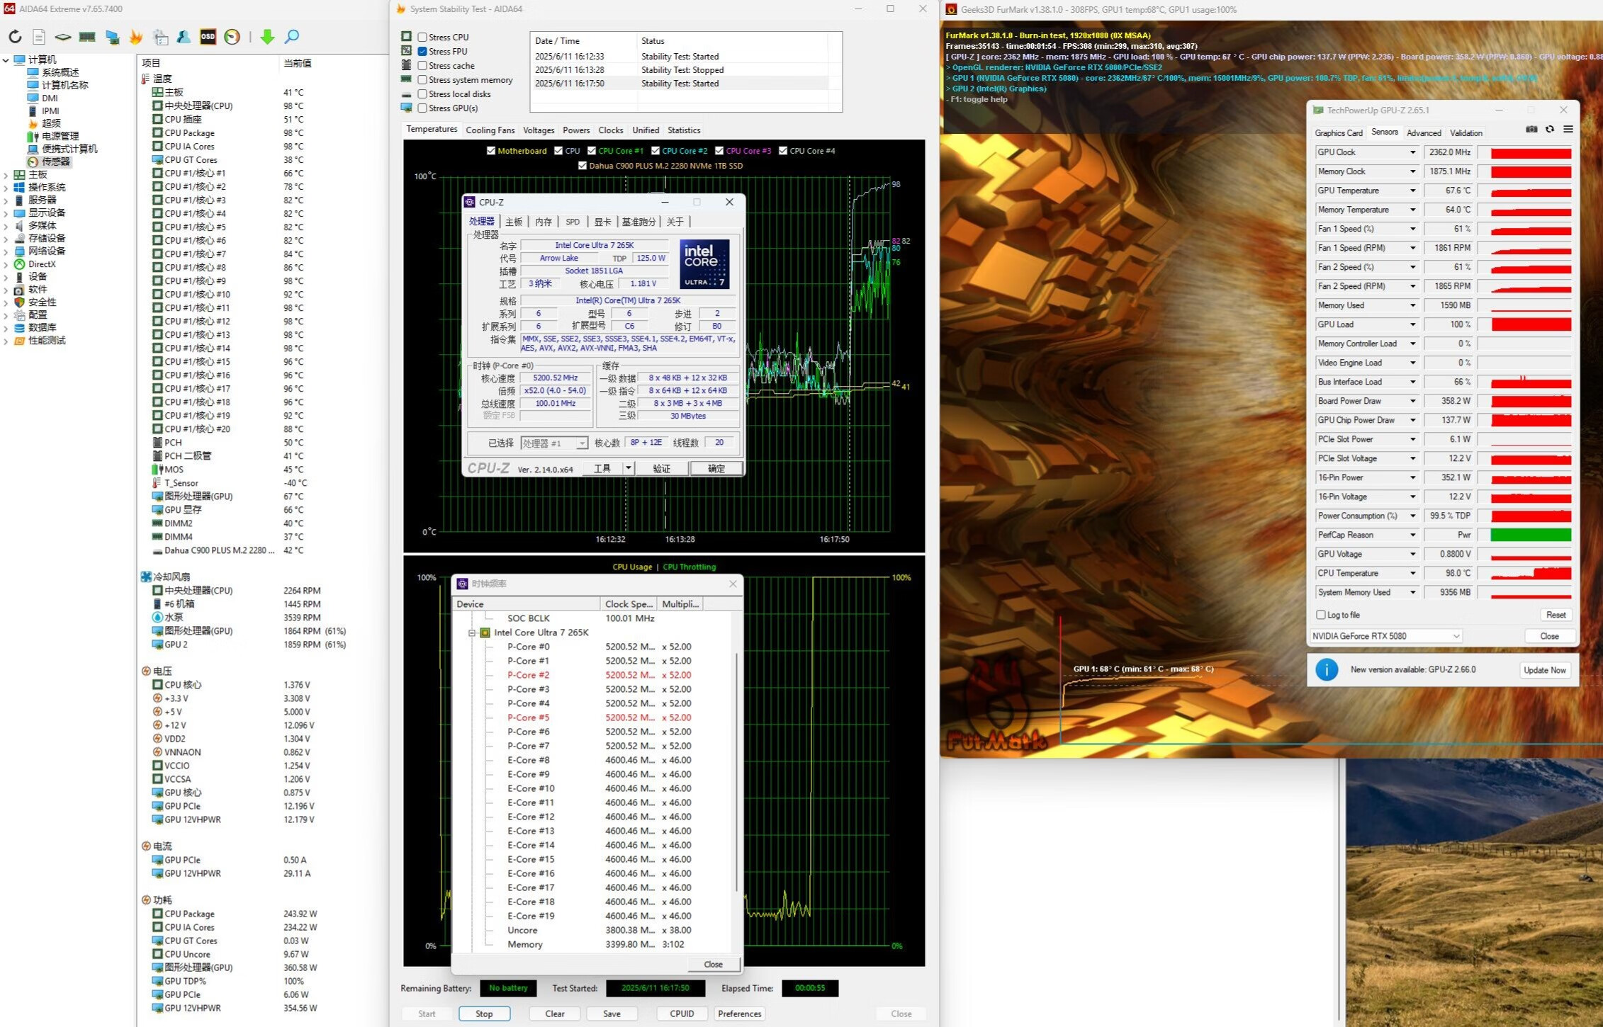Open stability test via flame toolbar icon
This screenshot has height=1027, width=1603.
coord(136,37)
